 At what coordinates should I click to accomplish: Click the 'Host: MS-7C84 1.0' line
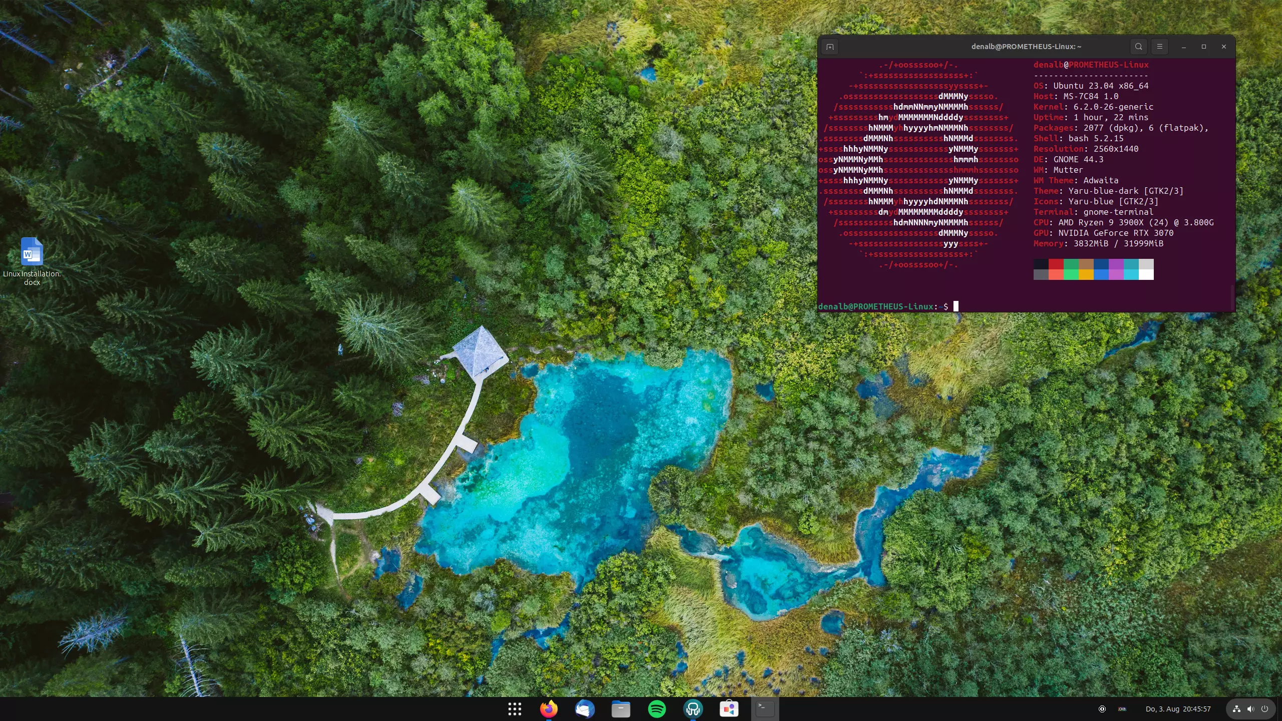pyautogui.click(x=1076, y=96)
